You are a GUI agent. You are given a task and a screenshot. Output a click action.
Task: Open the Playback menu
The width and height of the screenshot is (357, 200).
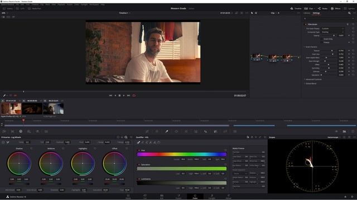(61, 4)
